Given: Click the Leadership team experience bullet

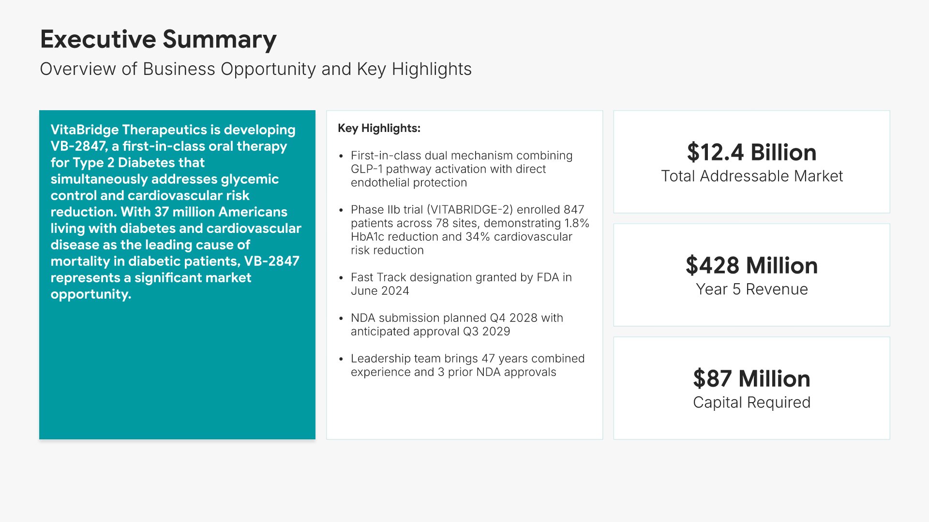Looking at the screenshot, I should (467, 365).
